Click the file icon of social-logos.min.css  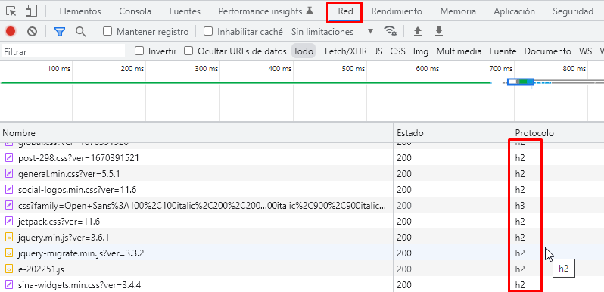(x=9, y=190)
